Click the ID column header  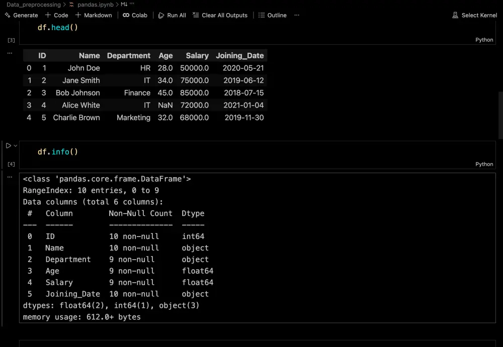[42, 55]
